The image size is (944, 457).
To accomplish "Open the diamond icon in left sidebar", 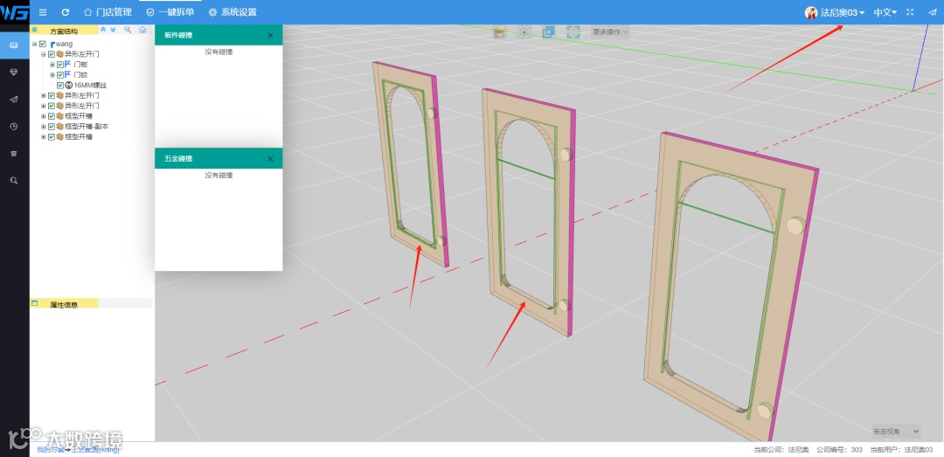I will [14, 73].
